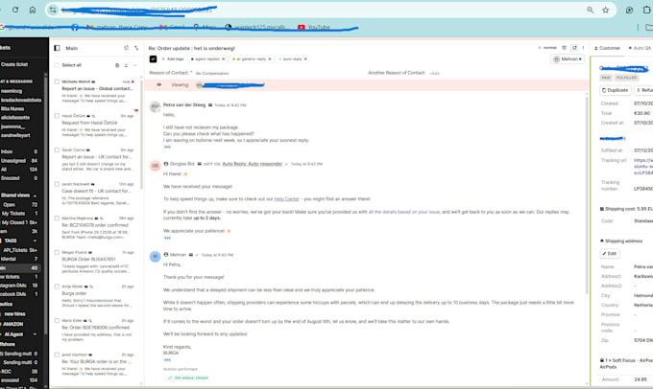Click the export icon beside Select all
Viewport: 653px width, 389px height.
[126, 65]
